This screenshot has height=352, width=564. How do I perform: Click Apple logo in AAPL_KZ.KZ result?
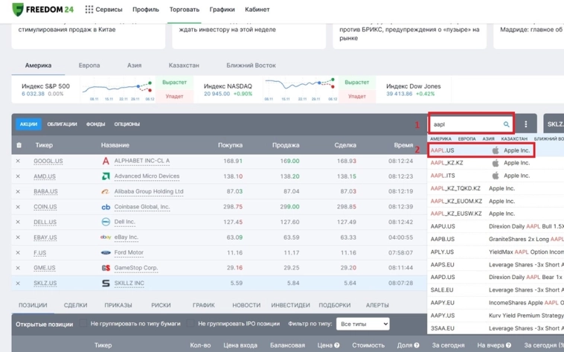496,163
